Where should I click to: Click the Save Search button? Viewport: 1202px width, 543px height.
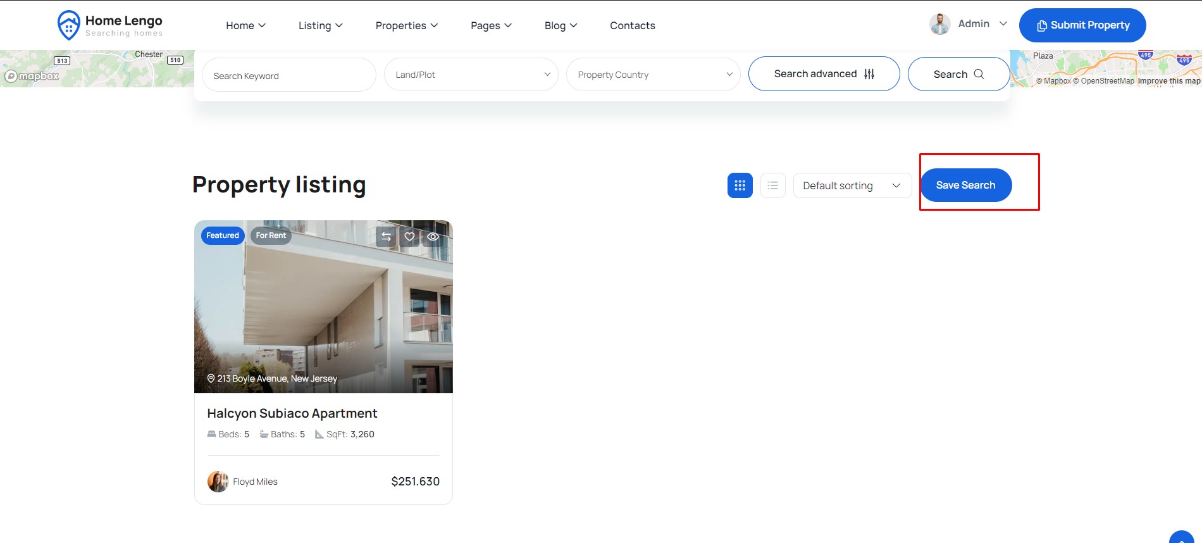click(965, 185)
